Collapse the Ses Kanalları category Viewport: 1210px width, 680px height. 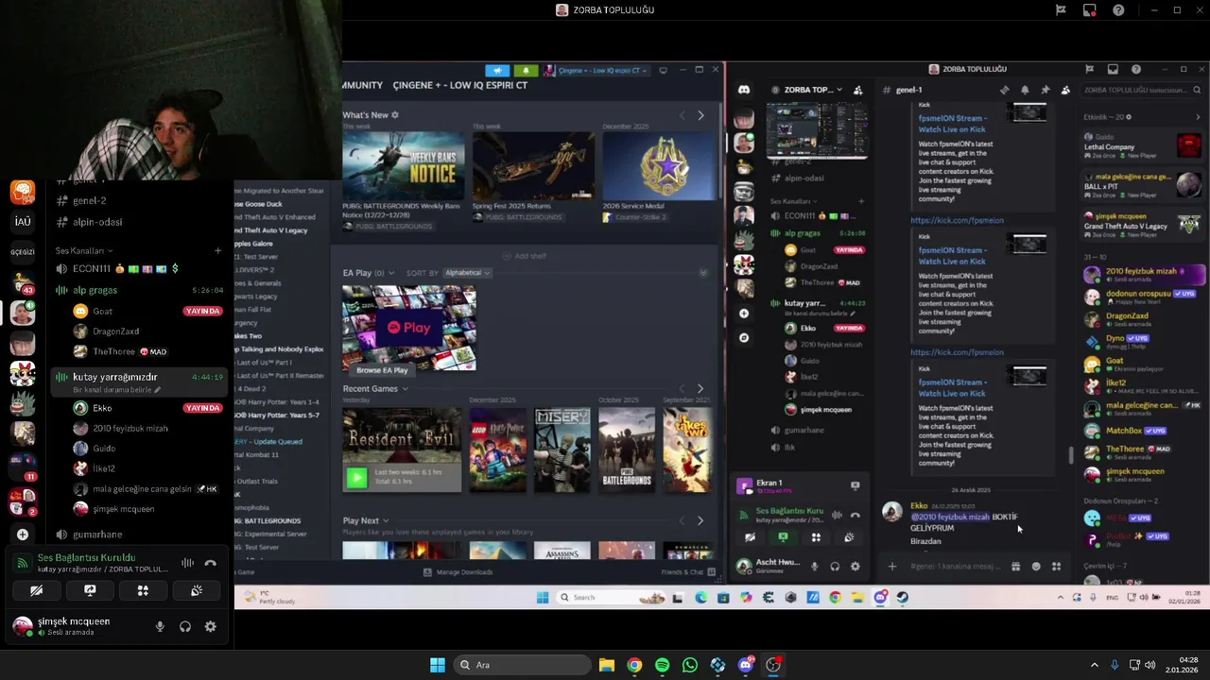coord(83,250)
